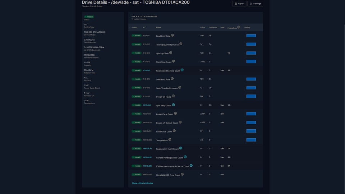Click ID cell 197 (0xC5)
The width and height of the screenshot is (345, 194).
[x=147, y=157]
